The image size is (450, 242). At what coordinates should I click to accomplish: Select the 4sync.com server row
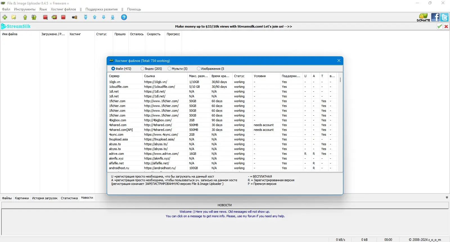click(222, 135)
